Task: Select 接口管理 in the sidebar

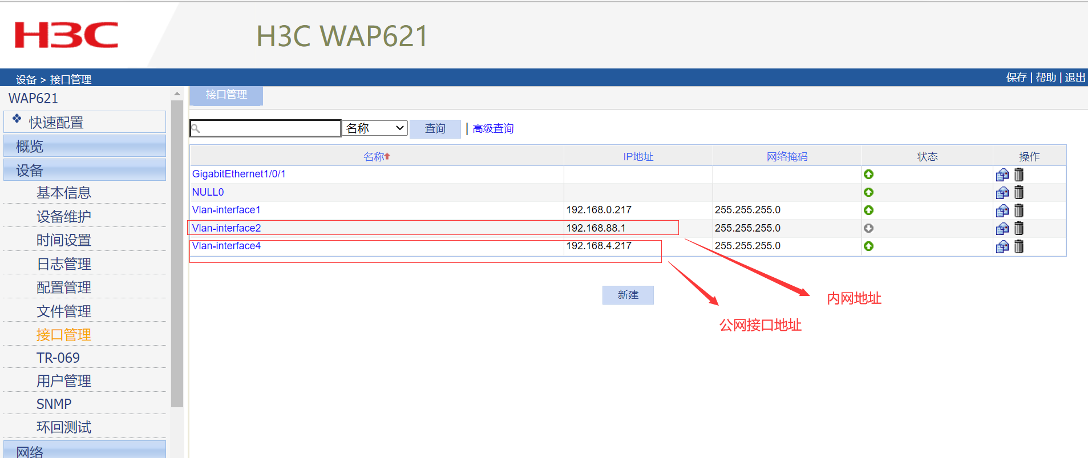Action: coord(64,335)
